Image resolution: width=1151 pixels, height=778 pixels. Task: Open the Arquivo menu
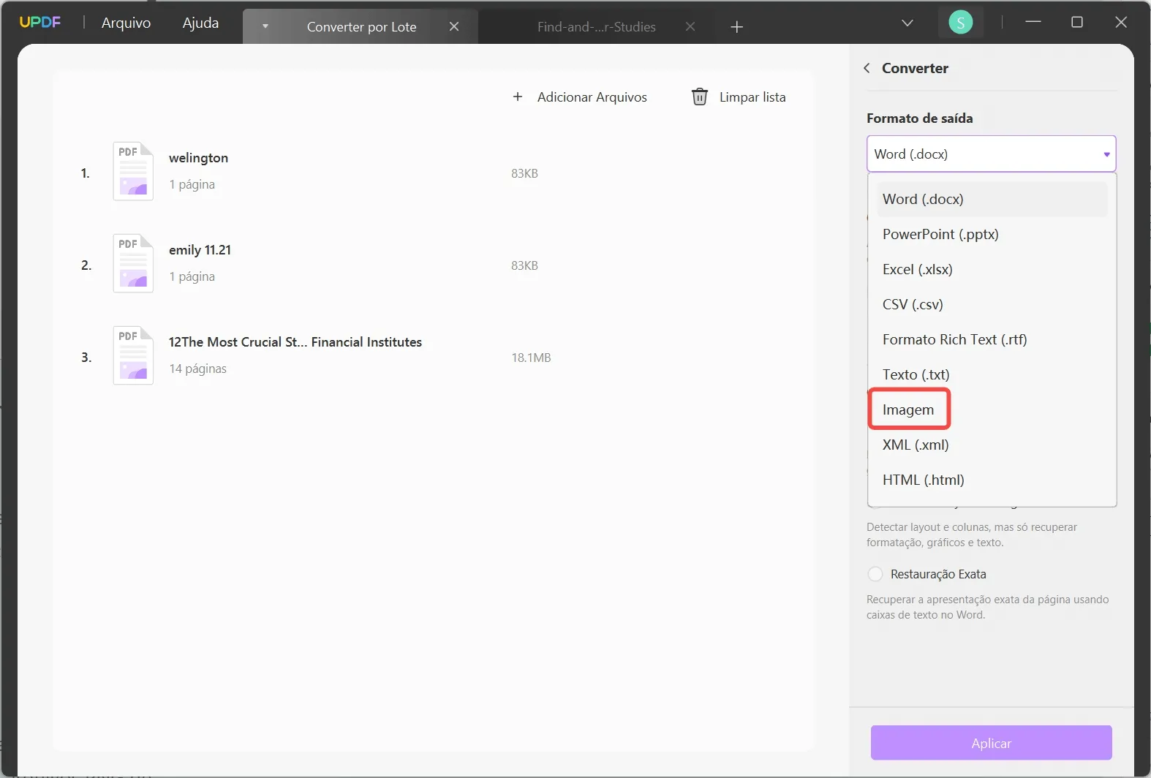pos(126,23)
